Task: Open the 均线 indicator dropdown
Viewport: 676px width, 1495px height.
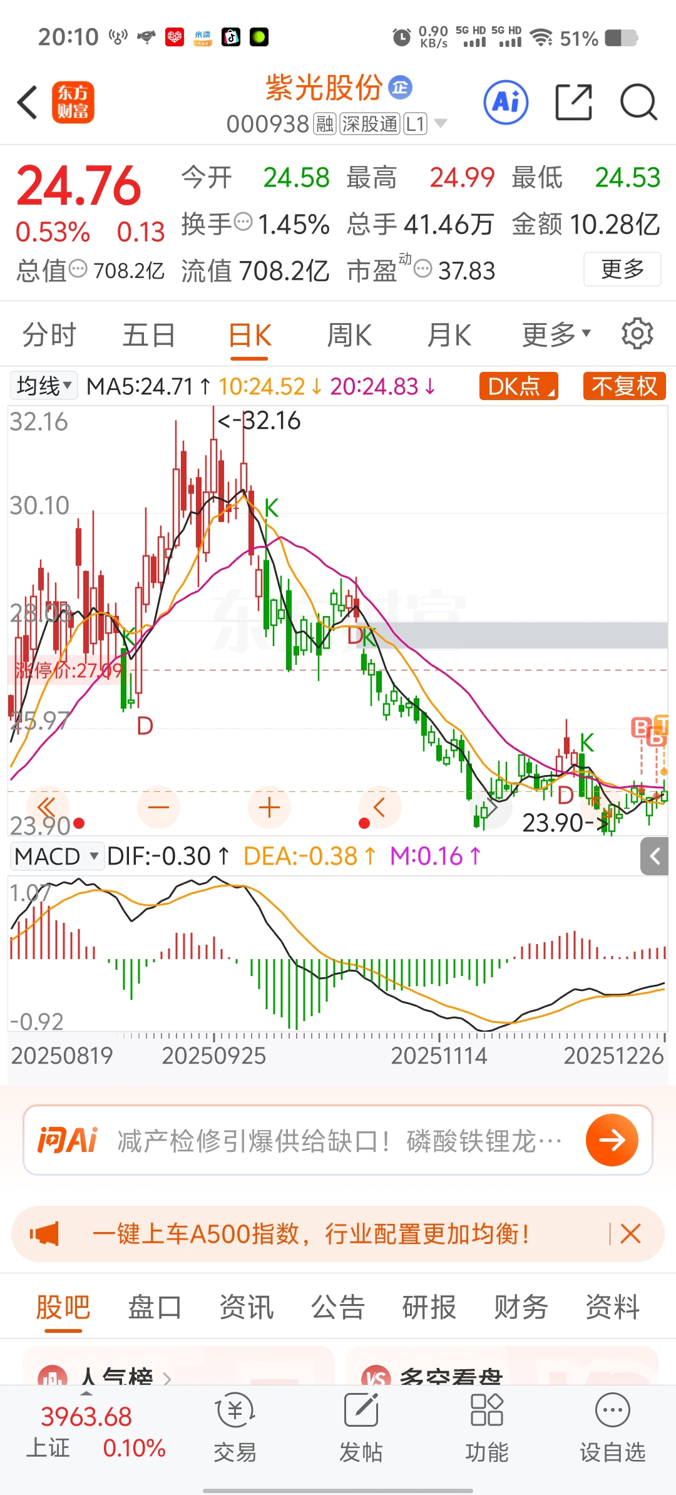Action: pyautogui.click(x=43, y=386)
